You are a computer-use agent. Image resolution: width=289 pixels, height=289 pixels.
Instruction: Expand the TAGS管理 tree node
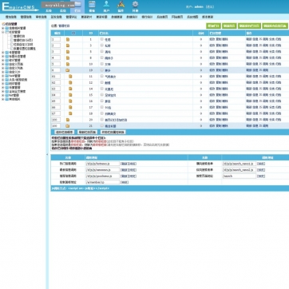tap(3, 76)
